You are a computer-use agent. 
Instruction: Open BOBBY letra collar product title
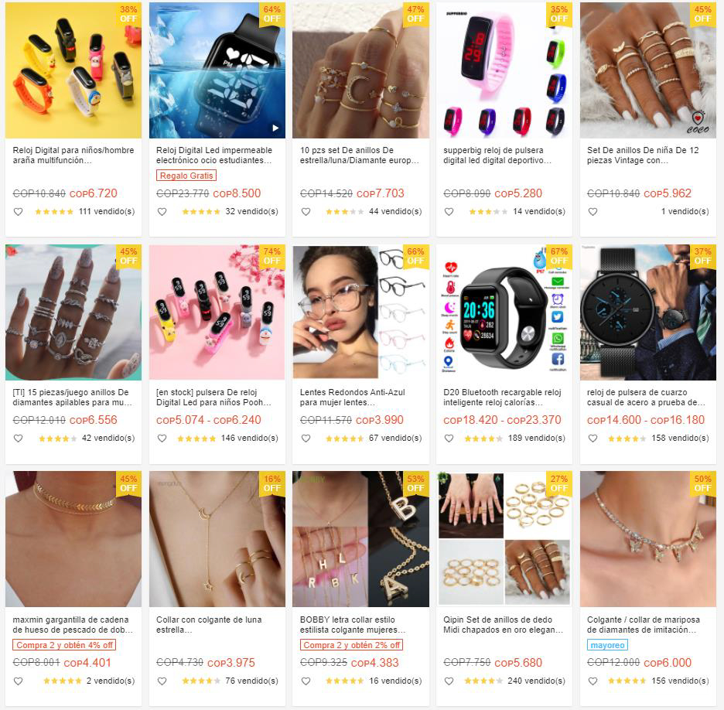click(x=352, y=625)
